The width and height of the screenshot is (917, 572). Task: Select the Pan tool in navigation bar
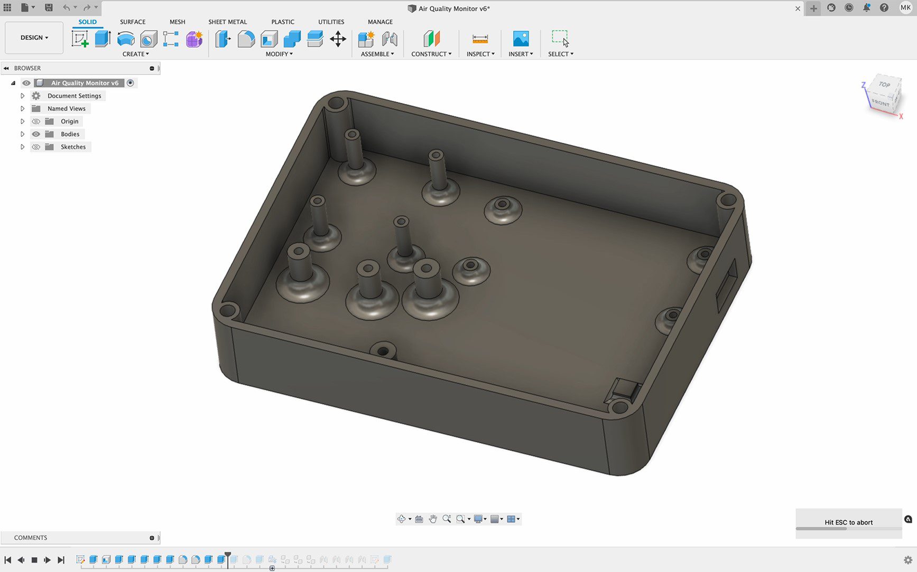click(x=433, y=519)
